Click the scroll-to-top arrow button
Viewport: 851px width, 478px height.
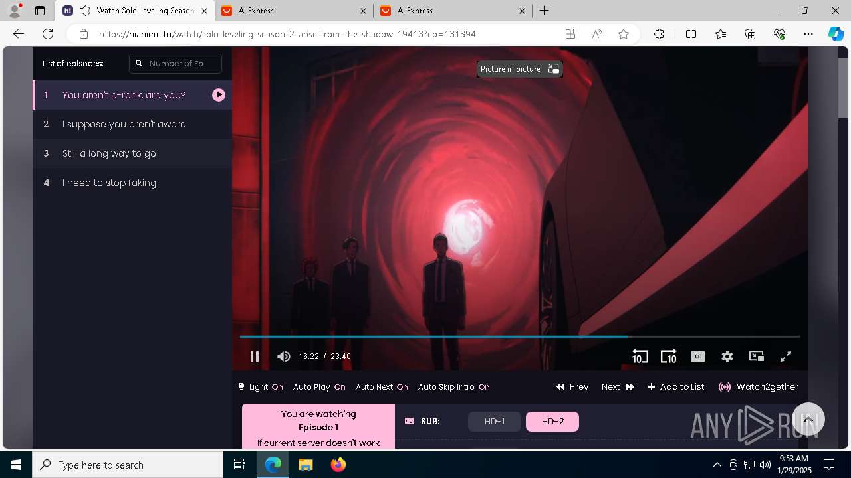[808, 420]
